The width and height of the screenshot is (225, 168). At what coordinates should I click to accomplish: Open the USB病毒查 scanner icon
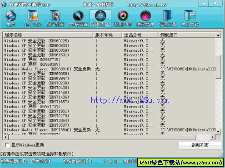pos(78,19)
